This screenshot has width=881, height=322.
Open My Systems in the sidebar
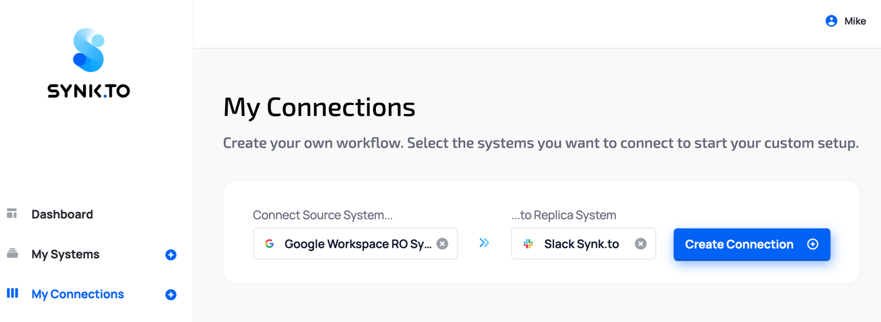click(x=65, y=254)
